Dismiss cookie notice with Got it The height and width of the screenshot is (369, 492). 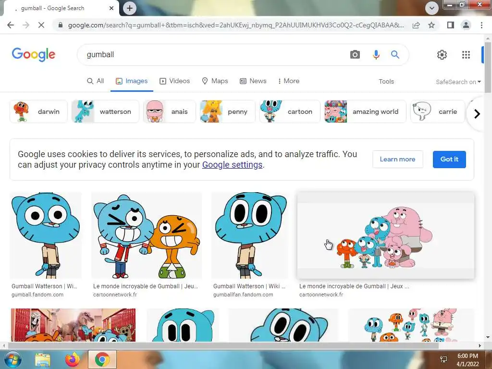tap(449, 159)
